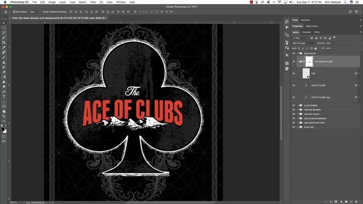The width and height of the screenshot is (363, 204).
Task: Select the Eyedropper tool
Action: 4,48
